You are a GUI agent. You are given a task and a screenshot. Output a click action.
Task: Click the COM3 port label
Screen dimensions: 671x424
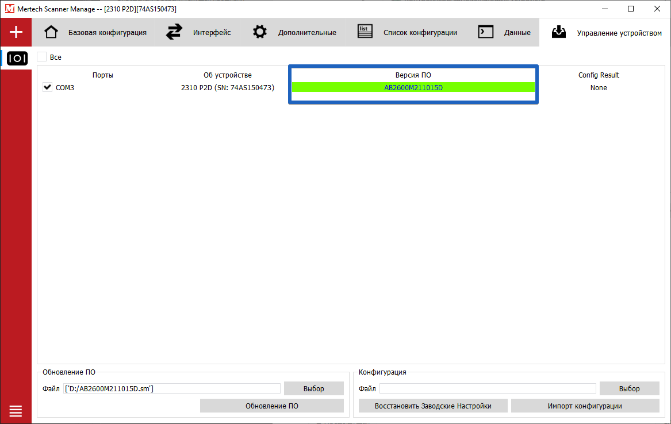tap(65, 88)
